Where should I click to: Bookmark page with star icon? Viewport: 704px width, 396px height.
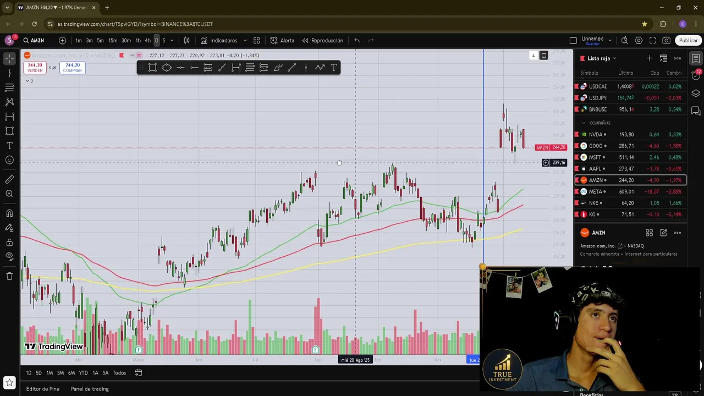tap(645, 24)
